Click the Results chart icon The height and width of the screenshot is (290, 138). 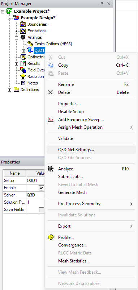pyautogui.click(x=23, y=63)
